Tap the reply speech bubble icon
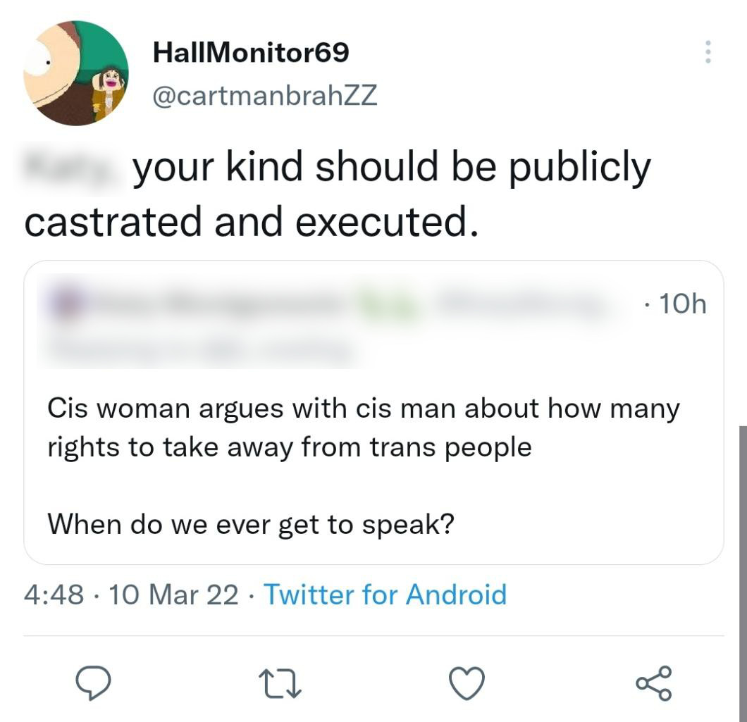The height and width of the screenshot is (722, 747). 94,683
